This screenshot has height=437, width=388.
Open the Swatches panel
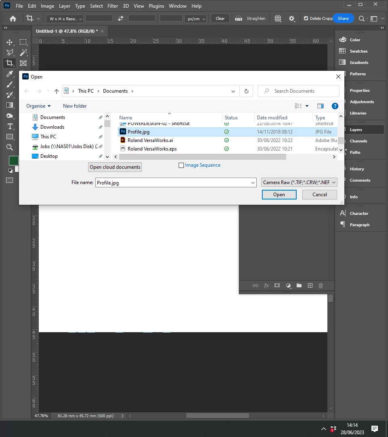[x=358, y=51]
